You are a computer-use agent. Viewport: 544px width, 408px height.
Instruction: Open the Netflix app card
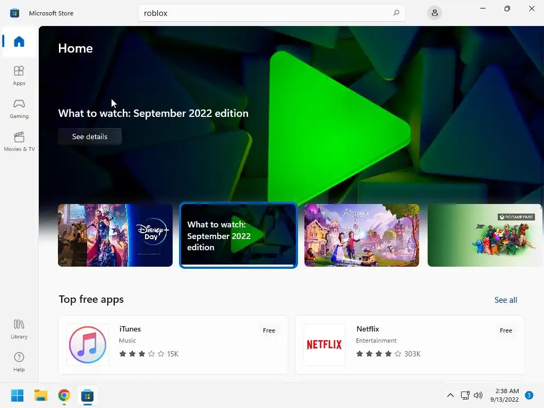tap(410, 344)
